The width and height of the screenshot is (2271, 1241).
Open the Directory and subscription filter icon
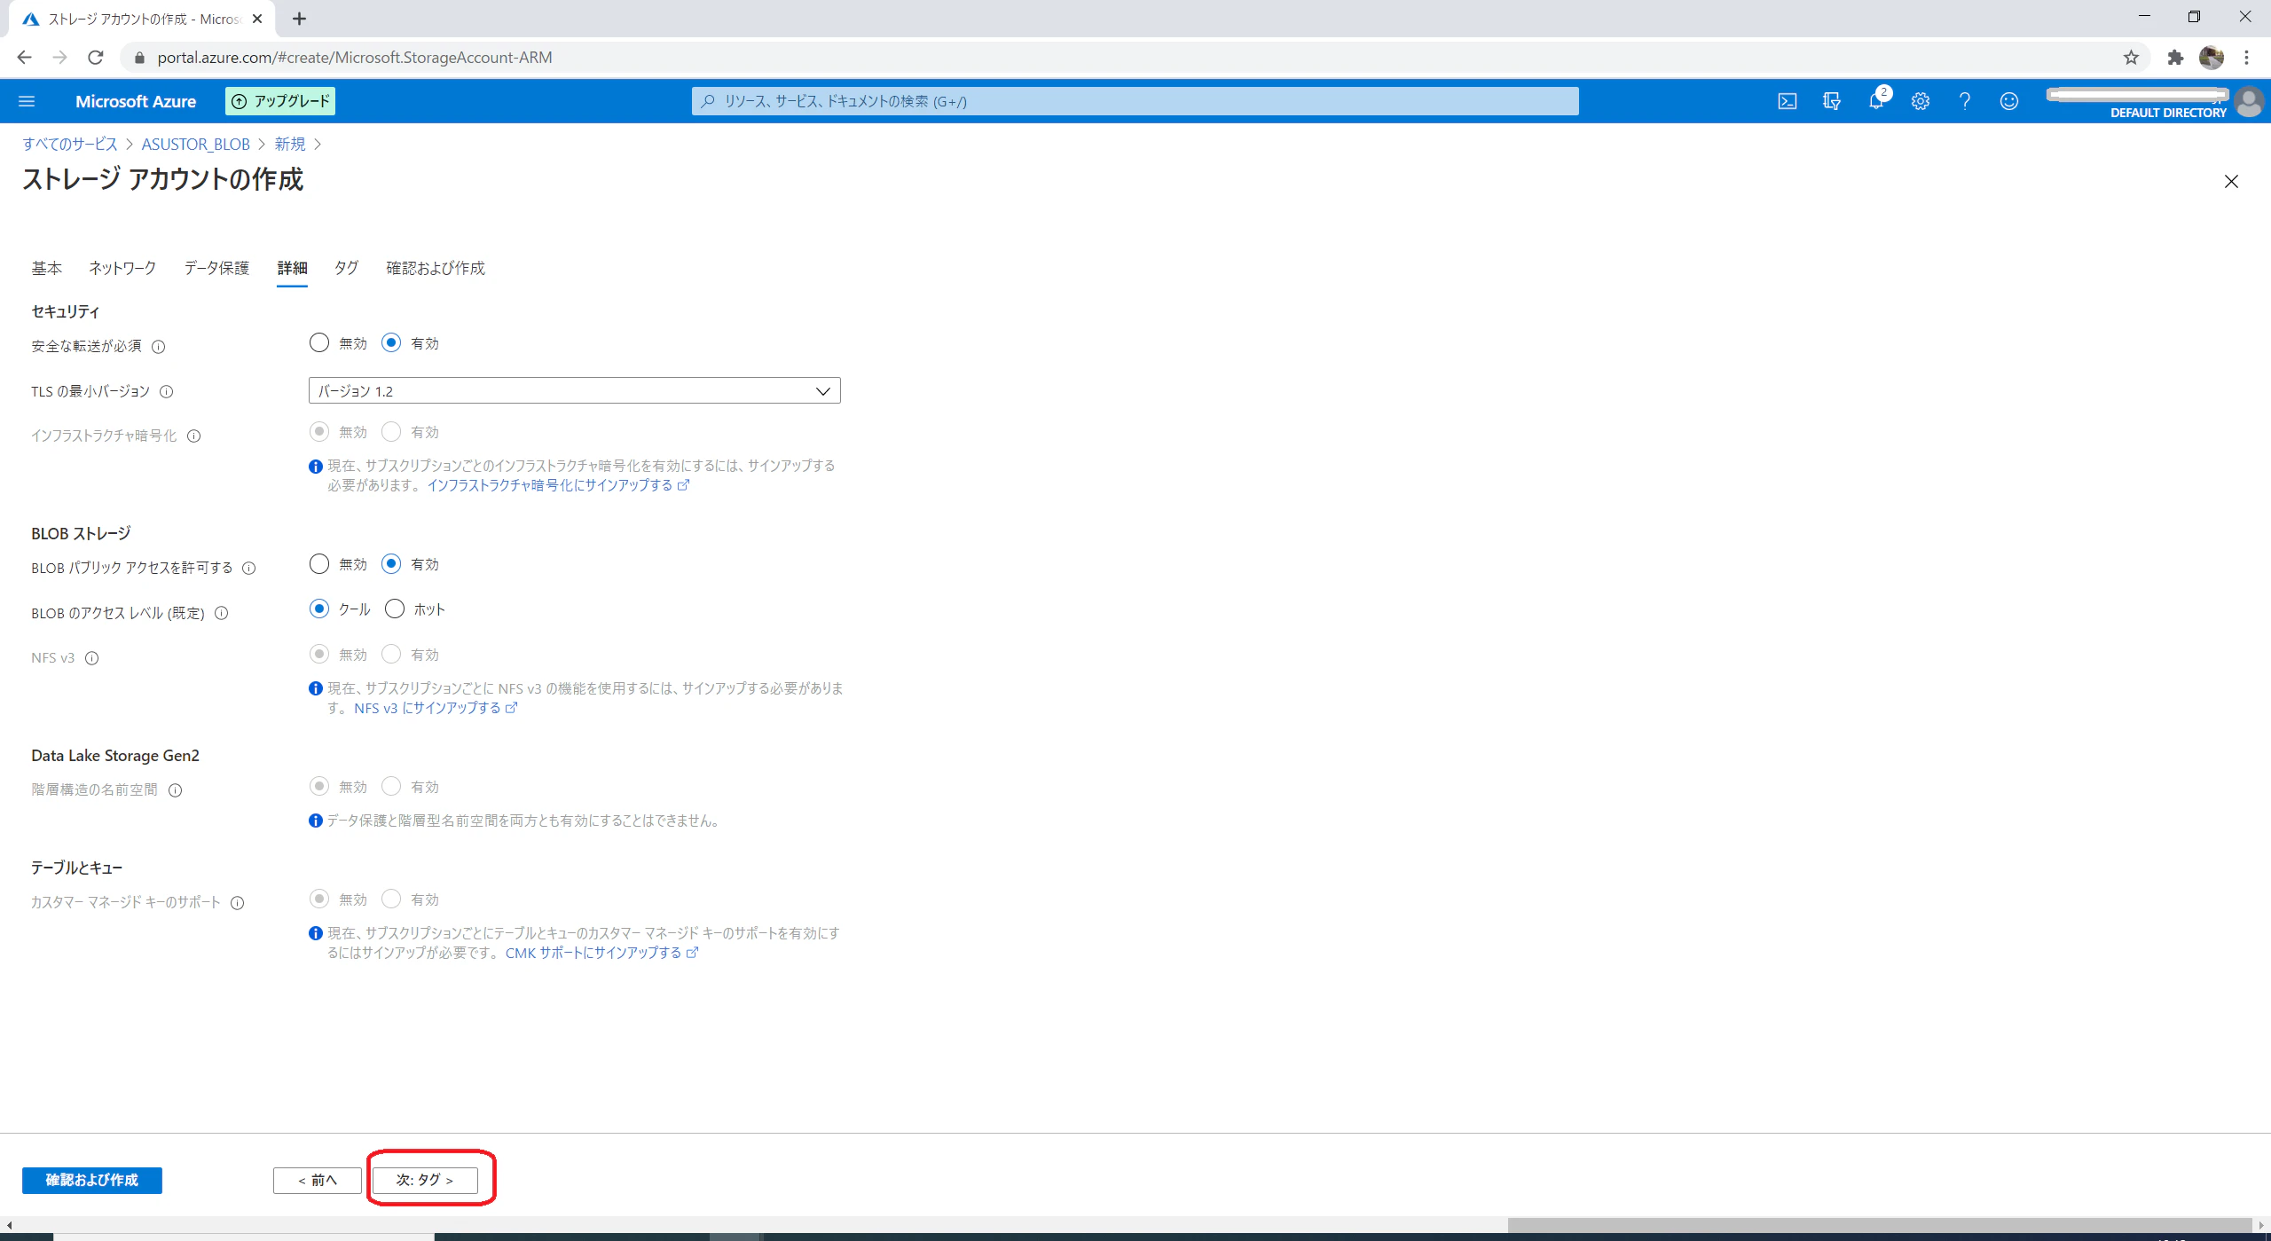1832,101
